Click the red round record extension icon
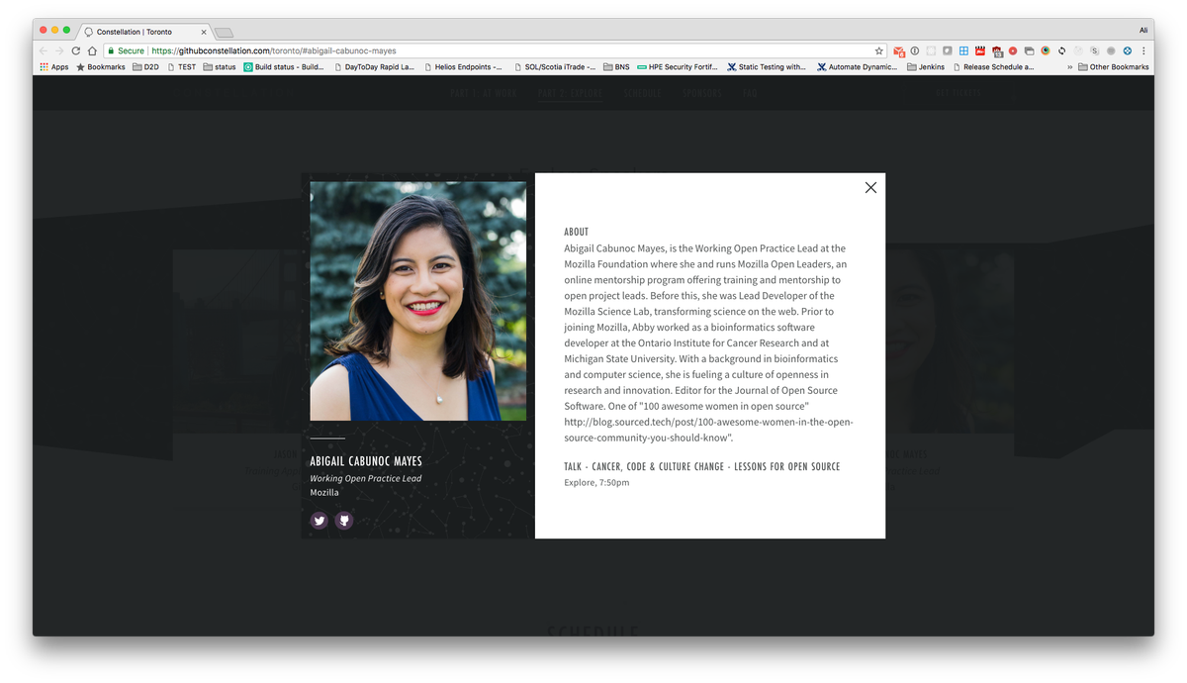Viewport: 1187px width, 683px height. pos(1013,50)
